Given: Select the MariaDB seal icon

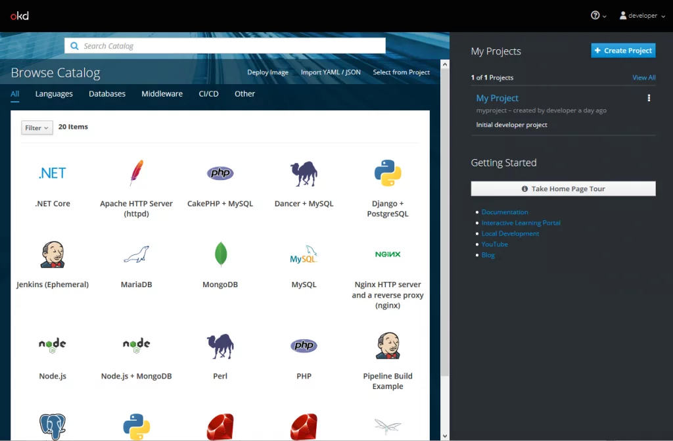Looking at the screenshot, I should [137, 254].
